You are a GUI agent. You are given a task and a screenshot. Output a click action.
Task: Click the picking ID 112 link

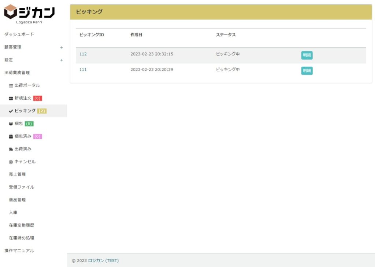click(83, 54)
